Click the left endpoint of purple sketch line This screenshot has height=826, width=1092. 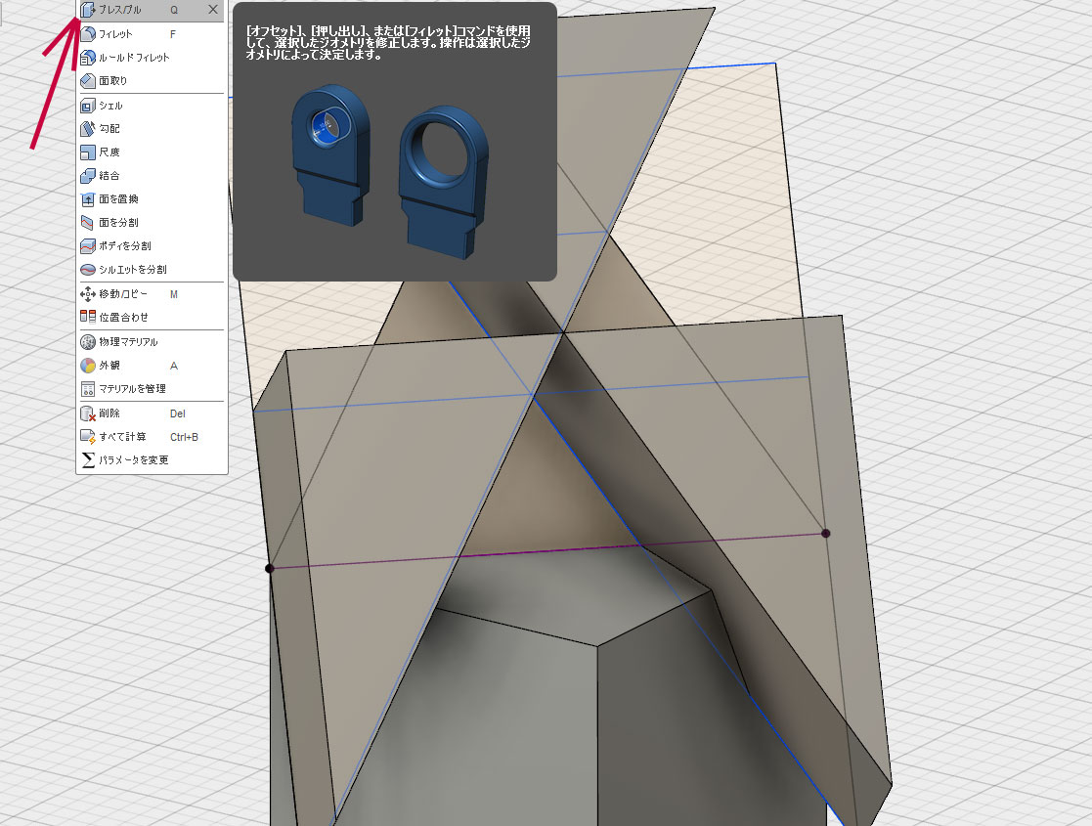click(x=270, y=568)
